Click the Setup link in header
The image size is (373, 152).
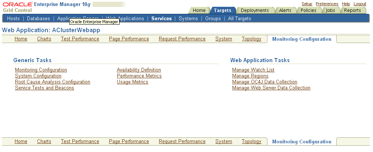pyautogui.click(x=307, y=4)
